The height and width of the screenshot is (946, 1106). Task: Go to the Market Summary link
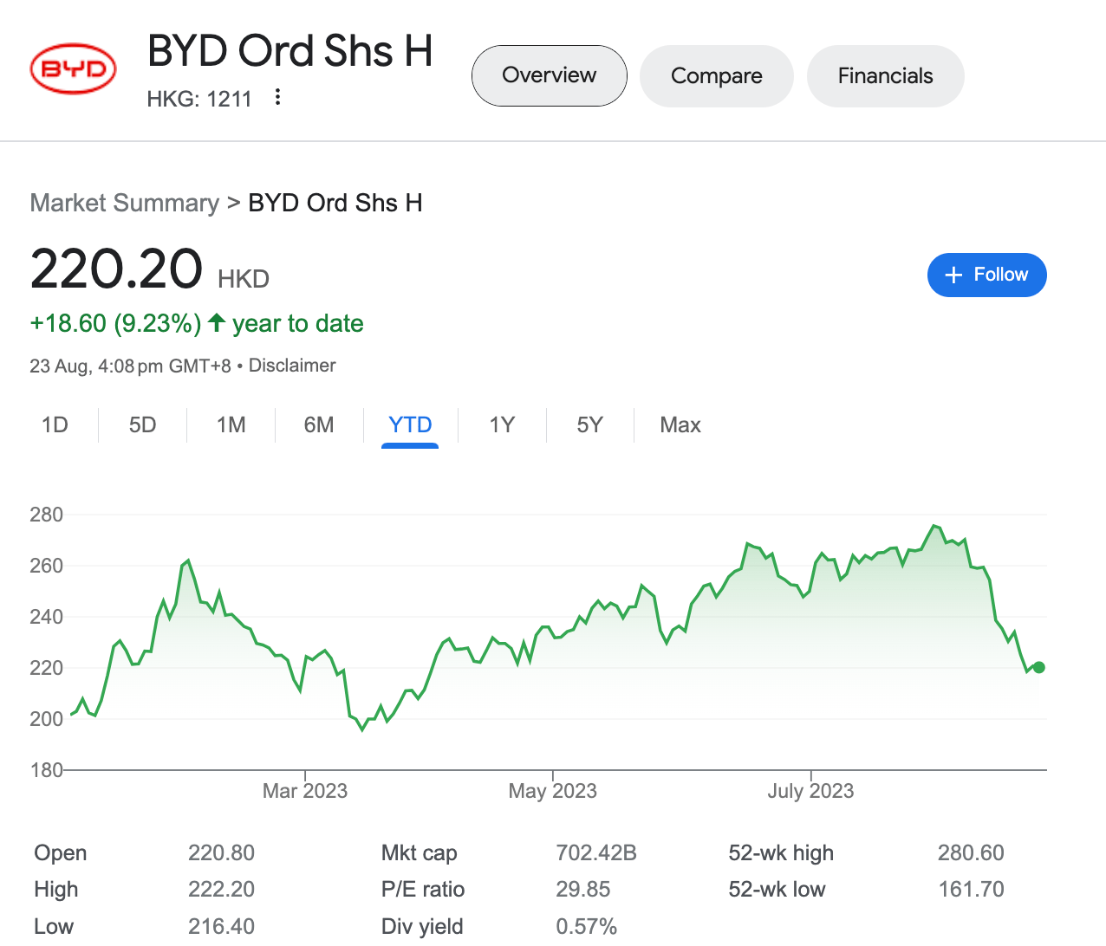pyautogui.click(x=125, y=203)
